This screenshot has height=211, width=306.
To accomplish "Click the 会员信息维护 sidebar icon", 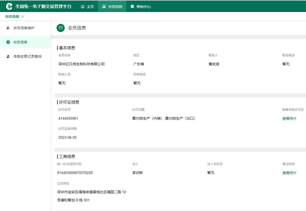I will (x=8, y=28).
